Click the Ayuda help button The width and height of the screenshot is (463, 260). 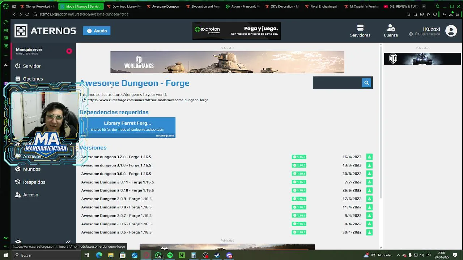coord(97,31)
